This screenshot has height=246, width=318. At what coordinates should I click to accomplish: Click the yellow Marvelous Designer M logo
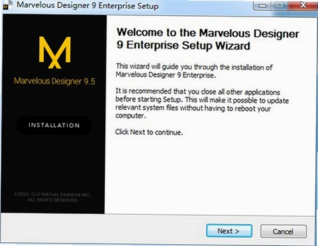pos(55,52)
